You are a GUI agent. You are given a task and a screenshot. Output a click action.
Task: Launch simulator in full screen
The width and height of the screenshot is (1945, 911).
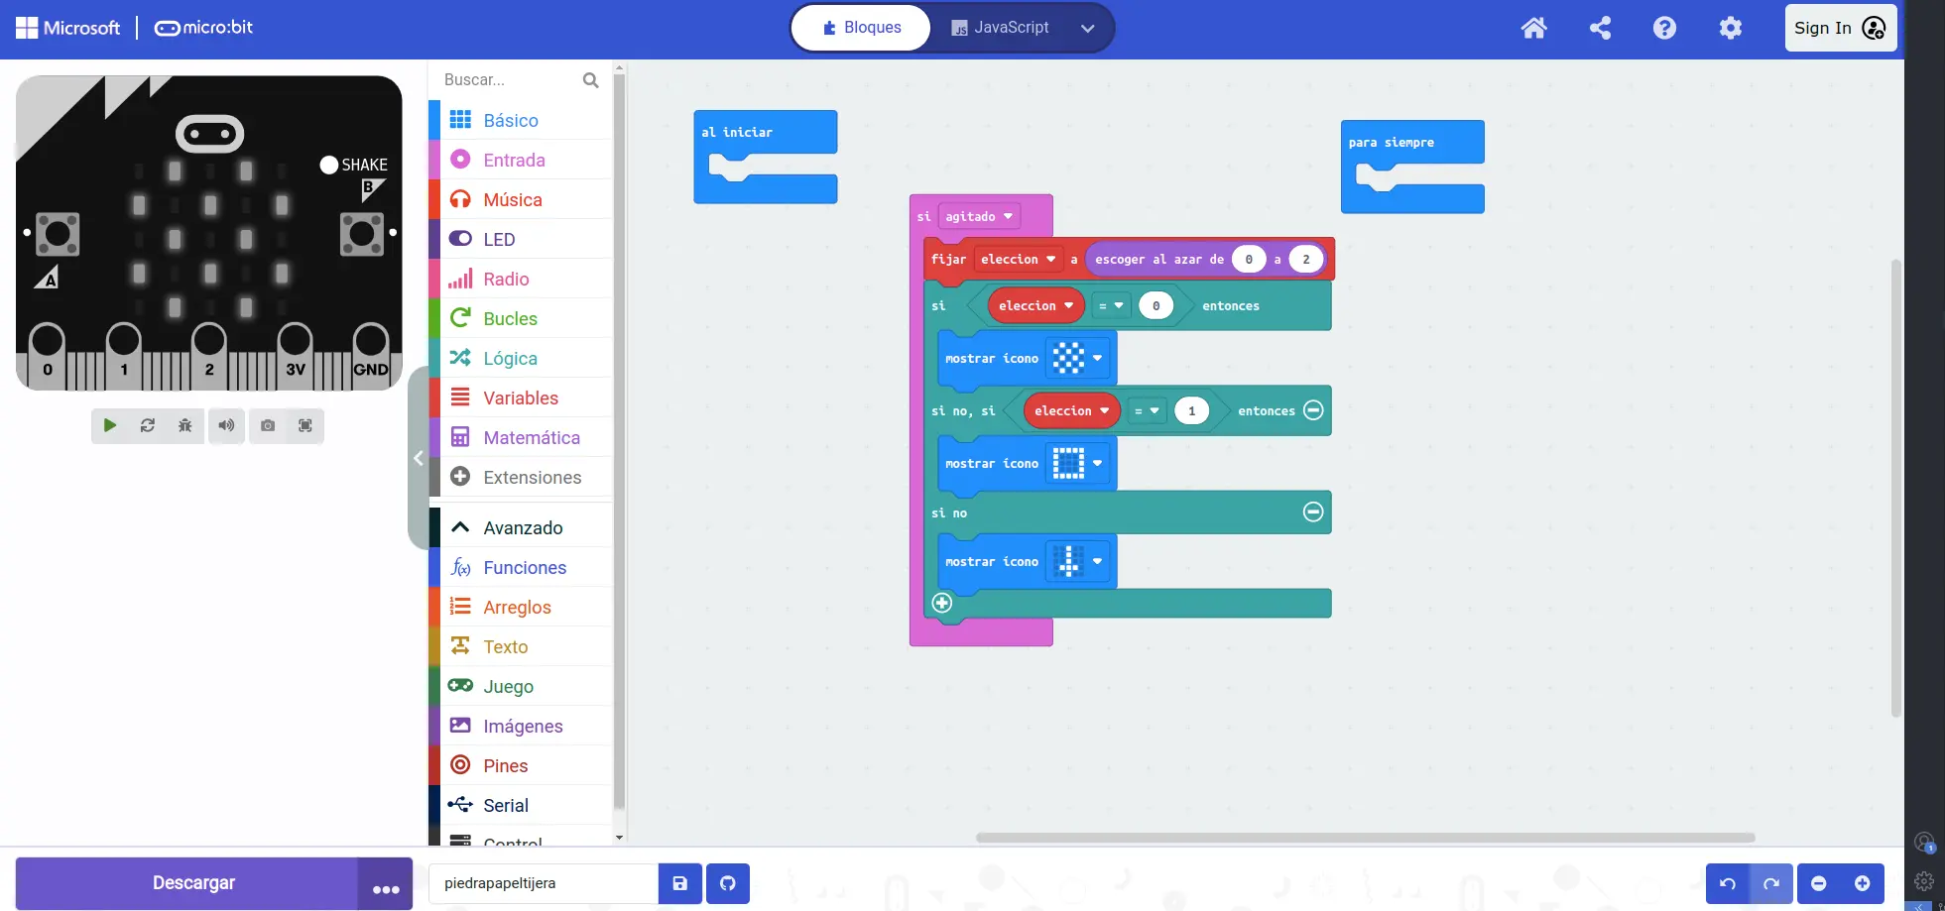point(305,425)
